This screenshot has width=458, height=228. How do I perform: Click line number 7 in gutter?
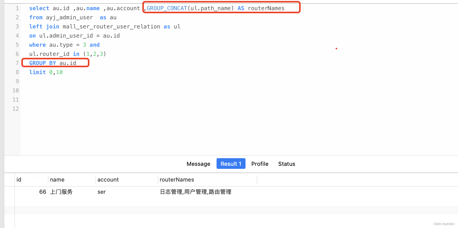click(17, 63)
